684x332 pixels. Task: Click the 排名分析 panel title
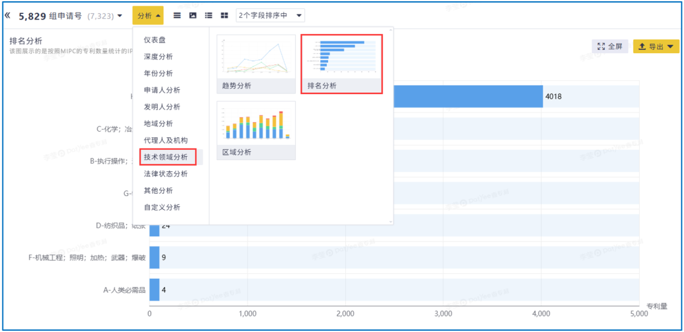point(26,41)
